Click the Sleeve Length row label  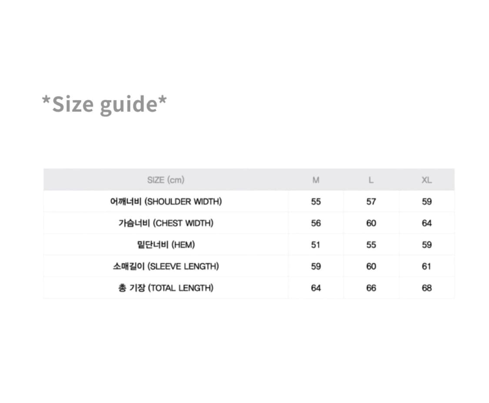166,266
